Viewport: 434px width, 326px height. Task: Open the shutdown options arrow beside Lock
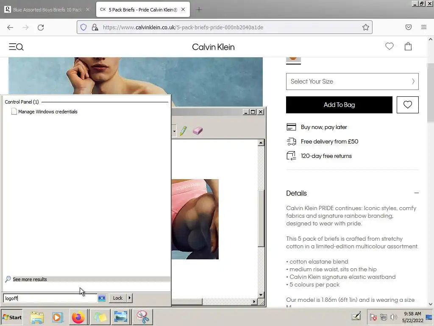coord(130,298)
